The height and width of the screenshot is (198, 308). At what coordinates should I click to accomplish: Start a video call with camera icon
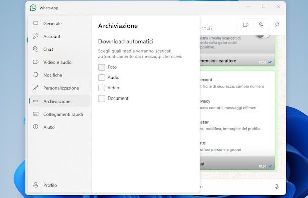[246, 25]
